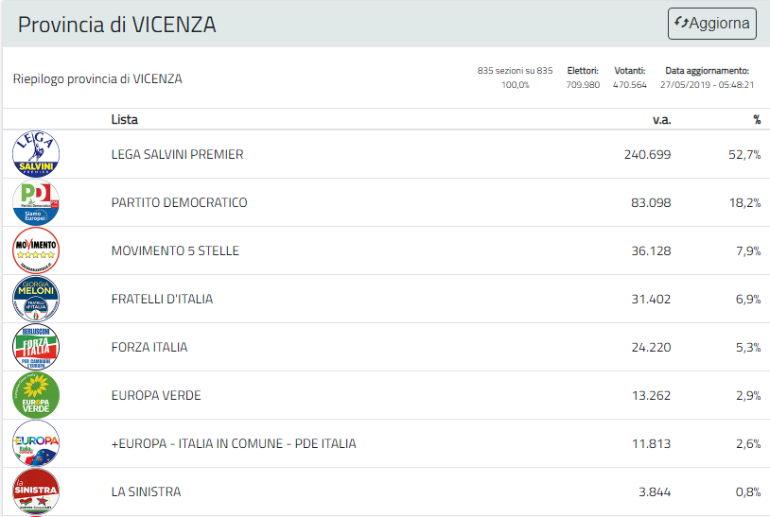Click the Partito Democratico party logo

(x=36, y=202)
